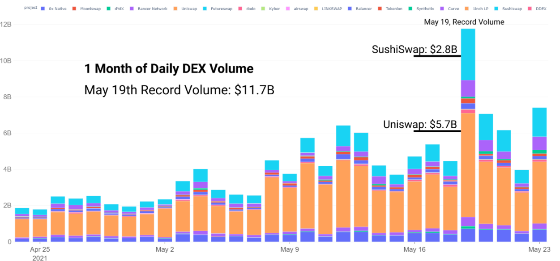Viewport: 560px width, 261px height.
Task: Click the 'Uniswap: $5.7B' annotation
Action: (420, 125)
